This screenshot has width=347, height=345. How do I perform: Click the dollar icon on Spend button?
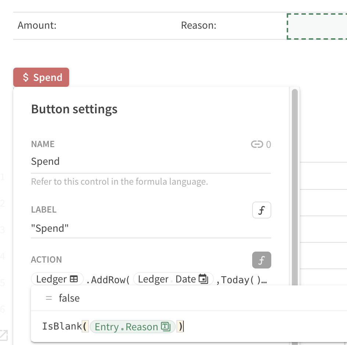click(x=26, y=77)
